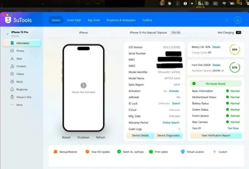The image size is (249, 169).
Task: Click the Warranty Online Search link
Action: pyautogui.click(x=171, y=123)
